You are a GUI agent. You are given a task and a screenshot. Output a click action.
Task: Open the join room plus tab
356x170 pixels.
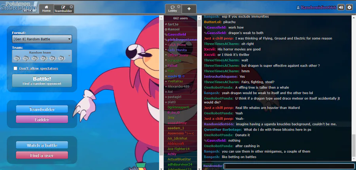[189, 9]
